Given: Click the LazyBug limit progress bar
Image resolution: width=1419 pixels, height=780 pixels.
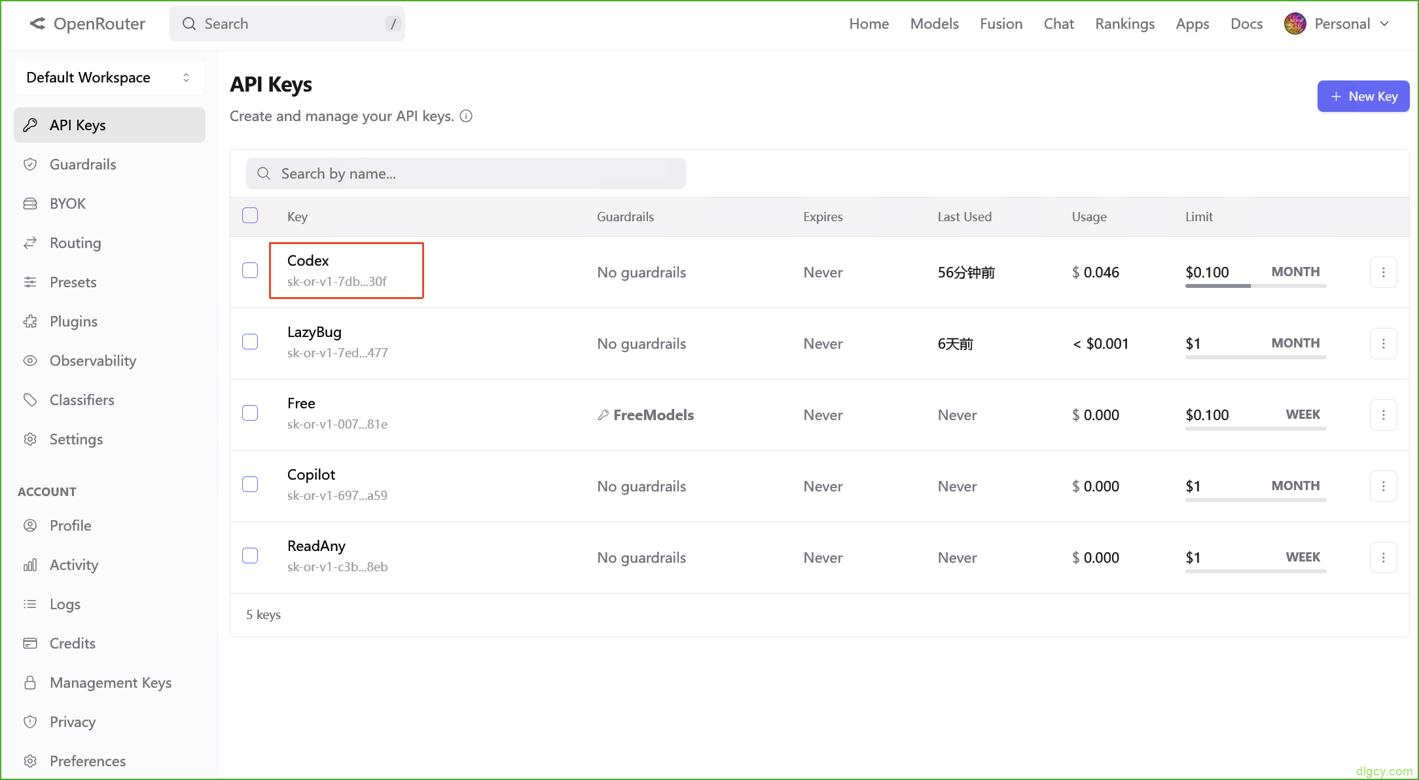Looking at the screenshot, I should coord(1255,357).
